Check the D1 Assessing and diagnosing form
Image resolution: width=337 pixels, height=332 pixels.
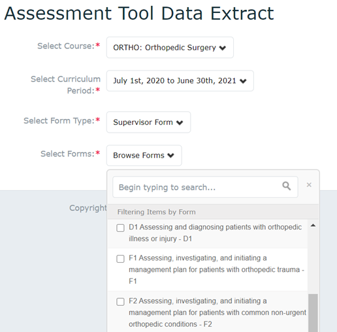click(120, 228)
